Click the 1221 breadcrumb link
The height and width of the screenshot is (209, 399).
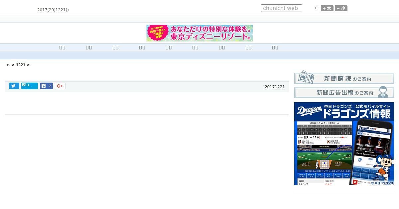[x=21, y=65]
